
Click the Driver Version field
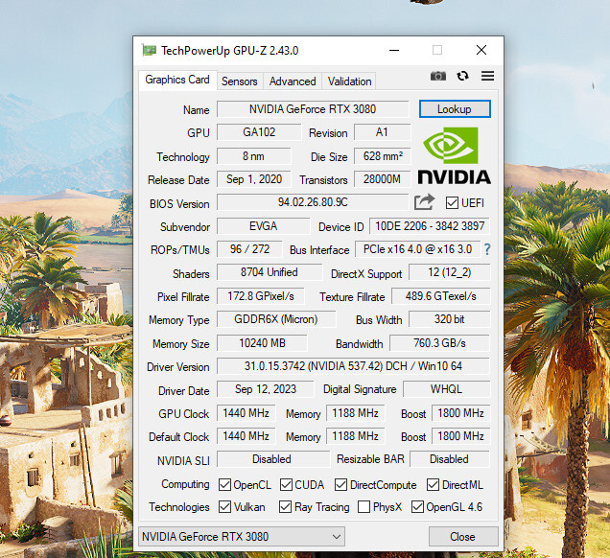click(353, 366)
